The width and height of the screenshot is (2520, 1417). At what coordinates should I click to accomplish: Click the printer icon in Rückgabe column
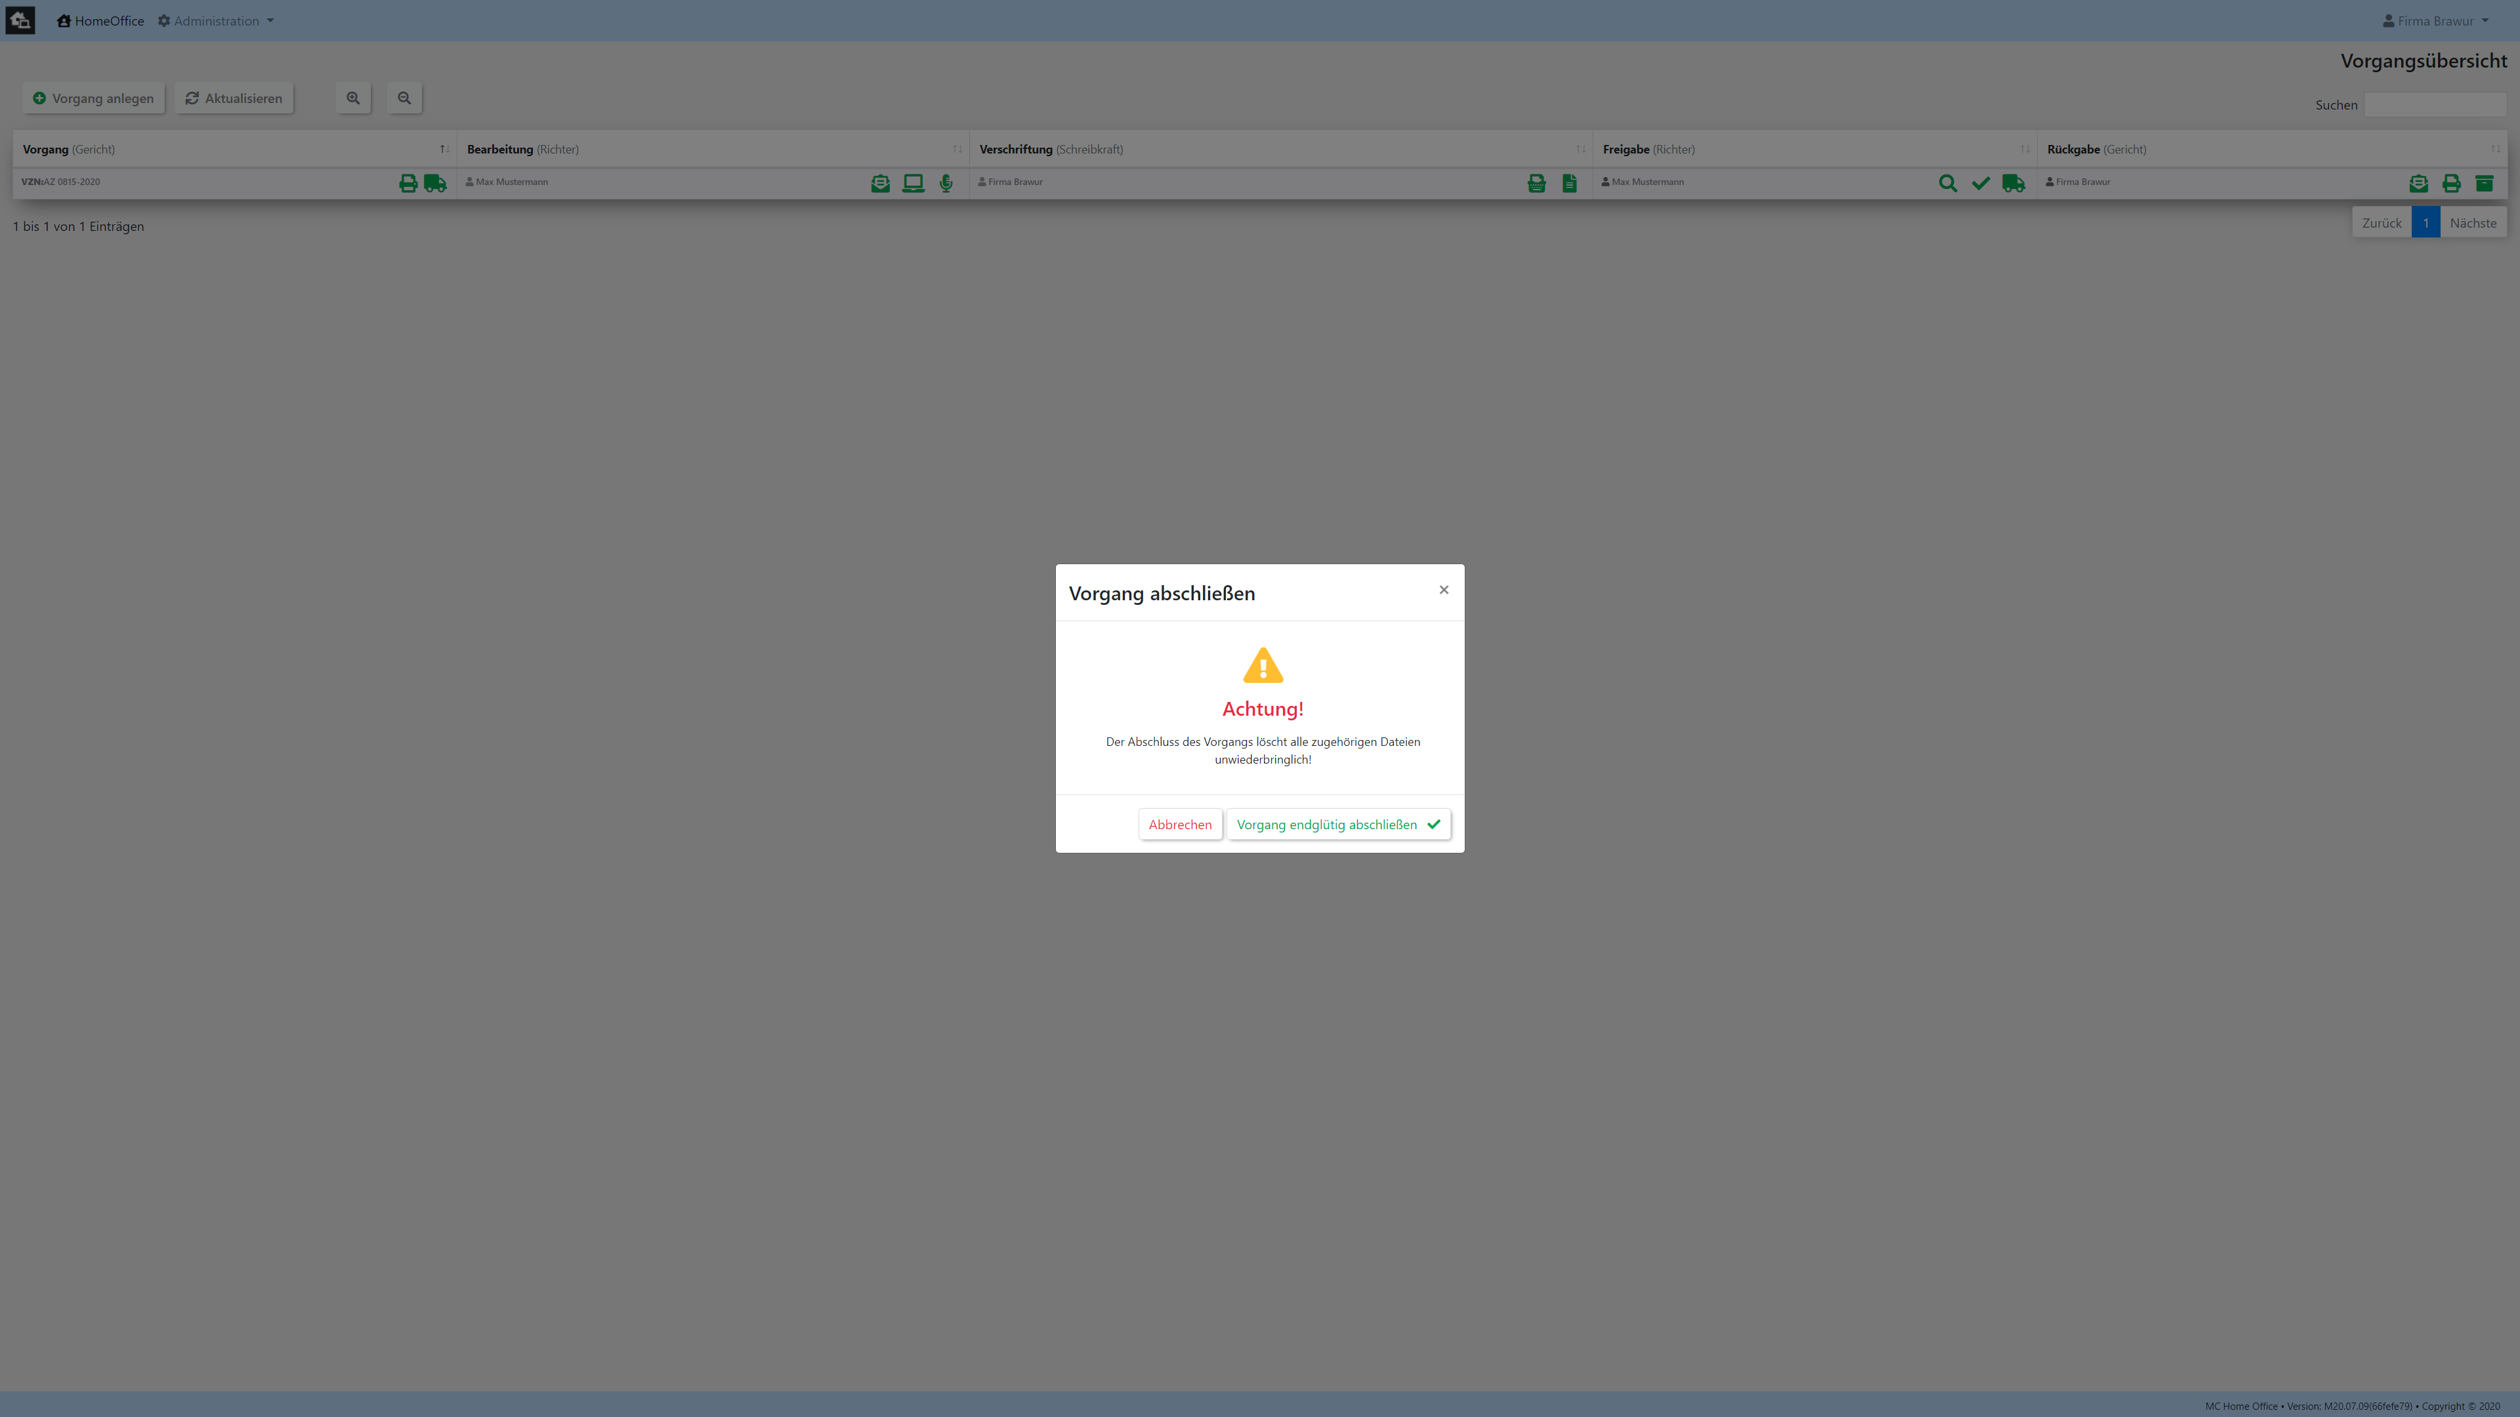[2452, 183]
